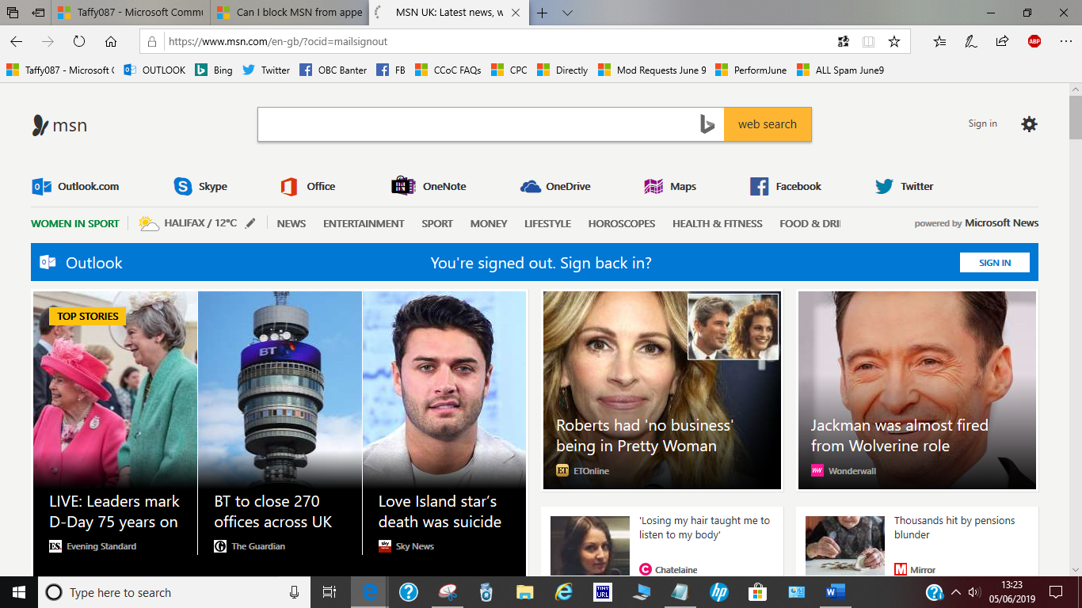Click the Bing logo in the search box
The width and height of the screenshot is (1082, 608).
[707, 124]
